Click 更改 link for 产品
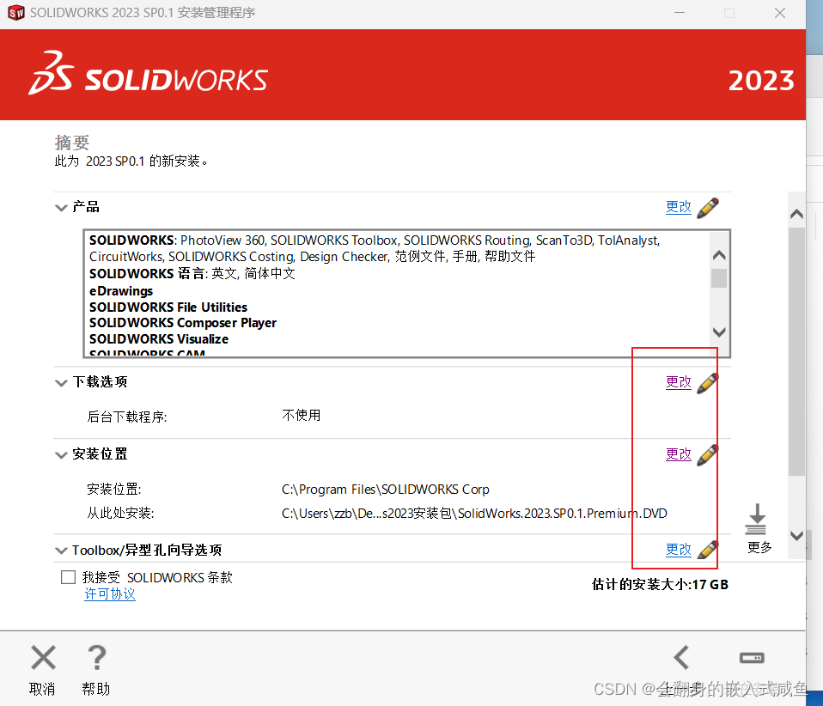This screenshot has width=823, height=706. [x=679, y=207]
